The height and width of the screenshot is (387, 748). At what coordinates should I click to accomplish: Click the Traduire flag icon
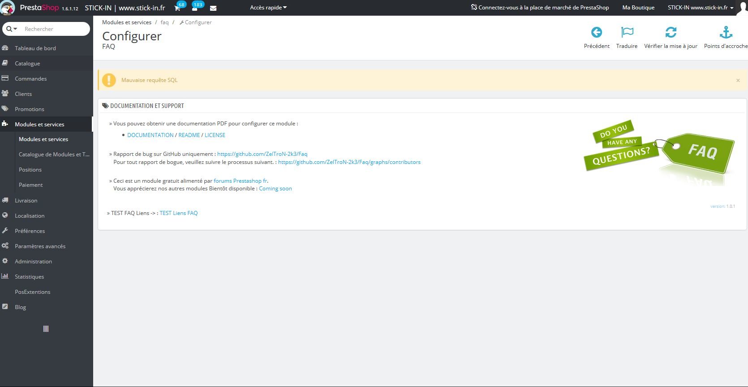pos(627,32)
